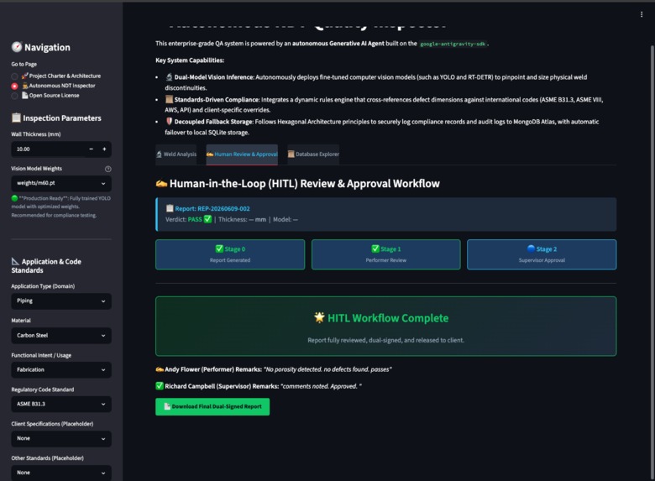The height and width of the screenshot is (481, 655).
Task: Click the ruler icon beside Application & Code Standards
Action: tap(15, 261)
